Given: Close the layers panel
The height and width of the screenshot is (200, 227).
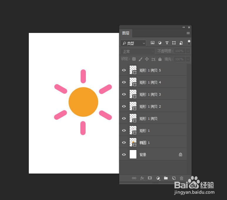Looking at the screenshot, I should (x=189, y=27).
